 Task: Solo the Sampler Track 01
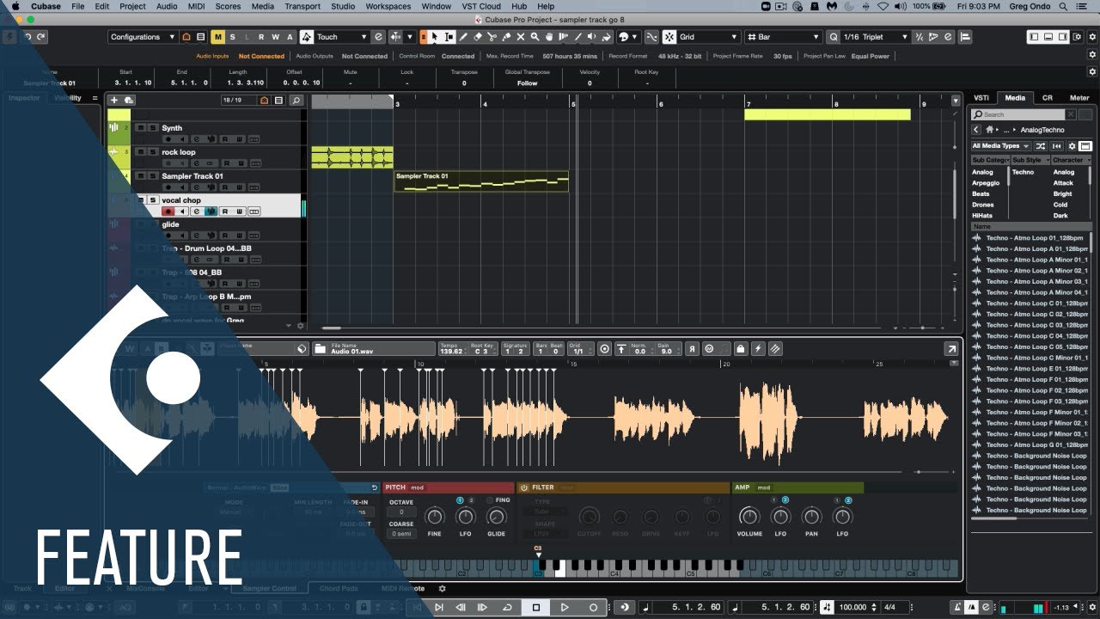pos(153,176)
